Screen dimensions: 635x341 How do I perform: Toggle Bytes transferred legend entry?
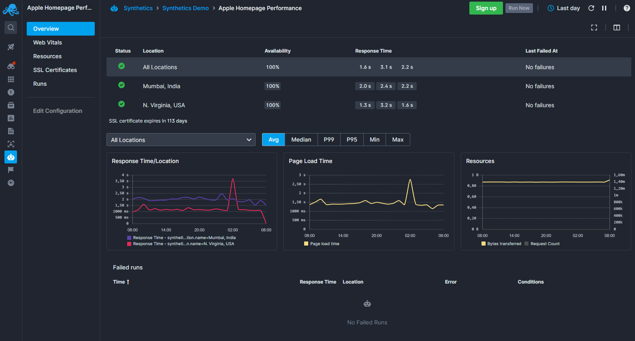[501, 244]
